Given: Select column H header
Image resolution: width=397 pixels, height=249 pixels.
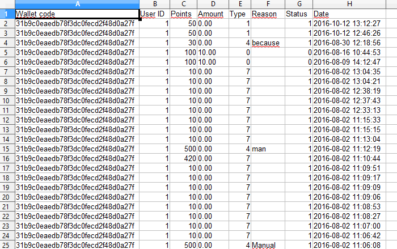Looking at the screenshot, I should click(349, 4).
